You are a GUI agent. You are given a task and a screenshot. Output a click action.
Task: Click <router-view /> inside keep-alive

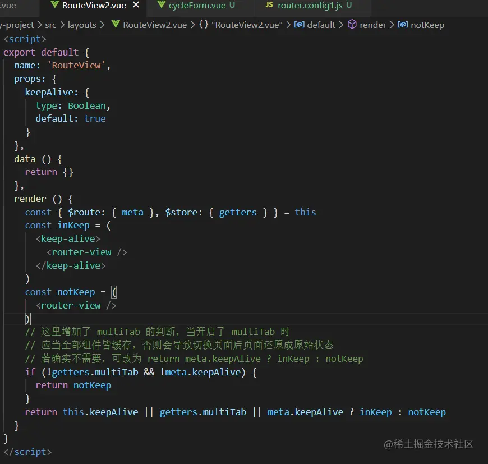click(87, 252)
